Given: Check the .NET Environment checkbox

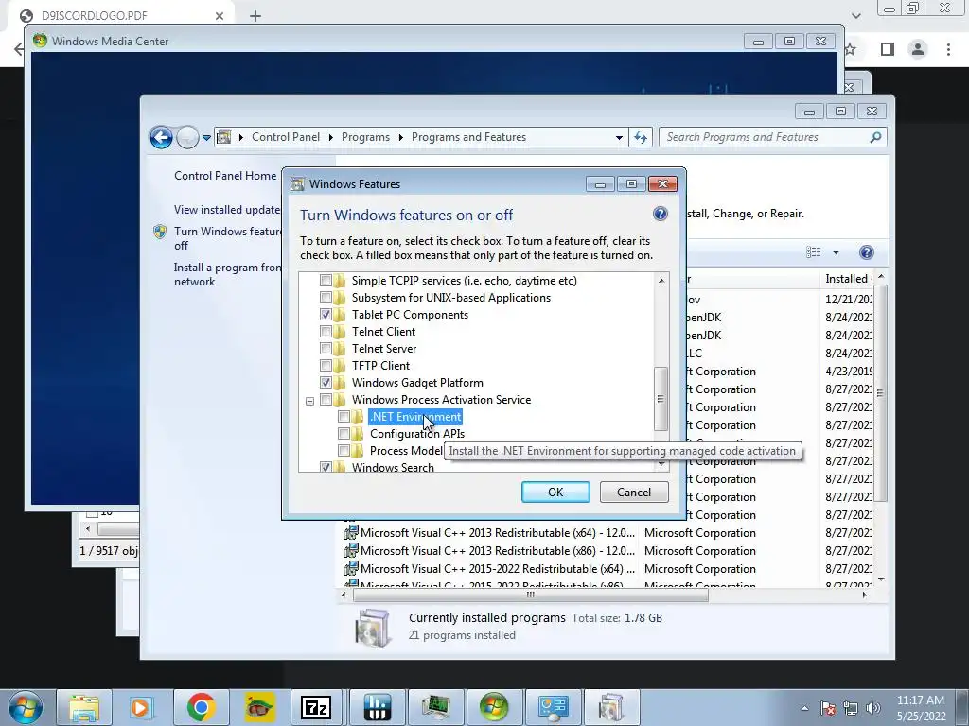Looking at the screenshot, I should tap(344, 417).
